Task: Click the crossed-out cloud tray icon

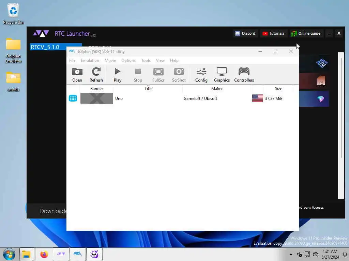Action: point(316,254)
